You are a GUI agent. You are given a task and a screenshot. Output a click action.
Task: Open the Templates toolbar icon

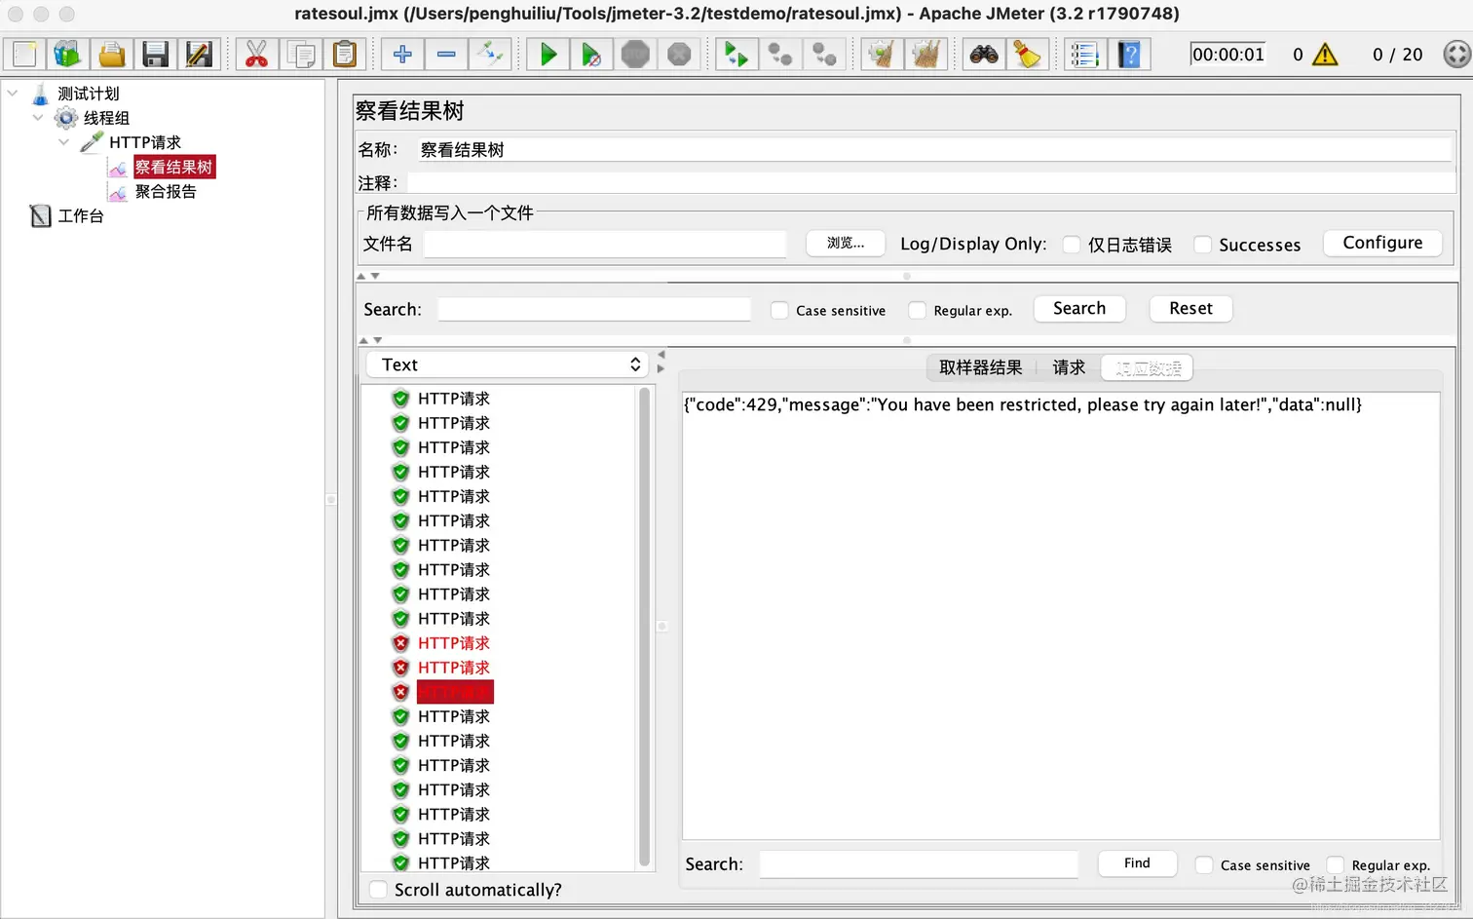(67, 54)
